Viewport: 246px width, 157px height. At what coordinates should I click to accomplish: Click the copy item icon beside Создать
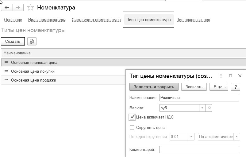pyautogui.click(x=32, y=42)
